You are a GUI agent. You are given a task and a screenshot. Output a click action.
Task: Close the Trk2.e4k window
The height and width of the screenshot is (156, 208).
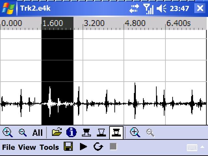[x=200, y=8]
